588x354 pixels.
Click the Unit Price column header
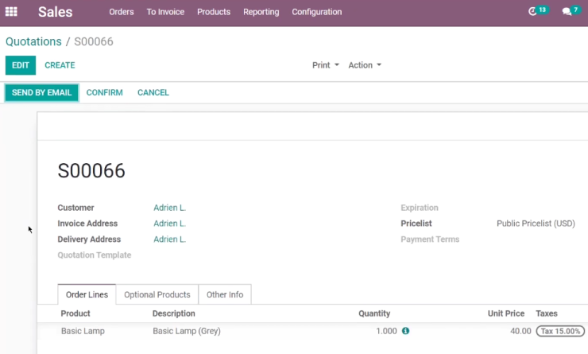point(506,313)
